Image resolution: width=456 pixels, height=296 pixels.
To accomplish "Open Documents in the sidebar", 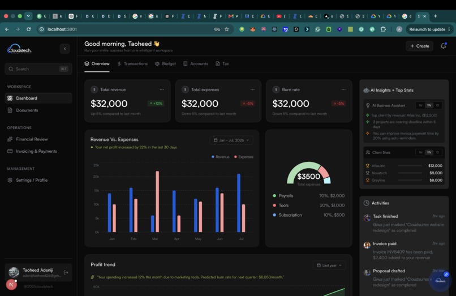I will click(38, 110).
